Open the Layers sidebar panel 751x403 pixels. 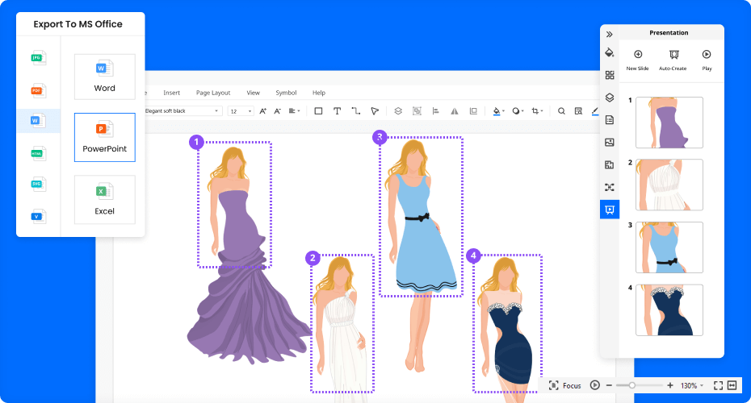609,98
